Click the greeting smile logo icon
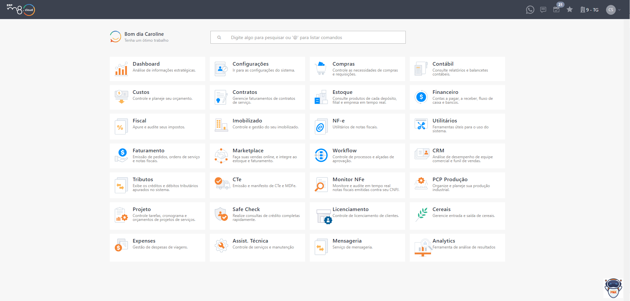The width and height of the screenshot is (630, 301). [115, 36]
